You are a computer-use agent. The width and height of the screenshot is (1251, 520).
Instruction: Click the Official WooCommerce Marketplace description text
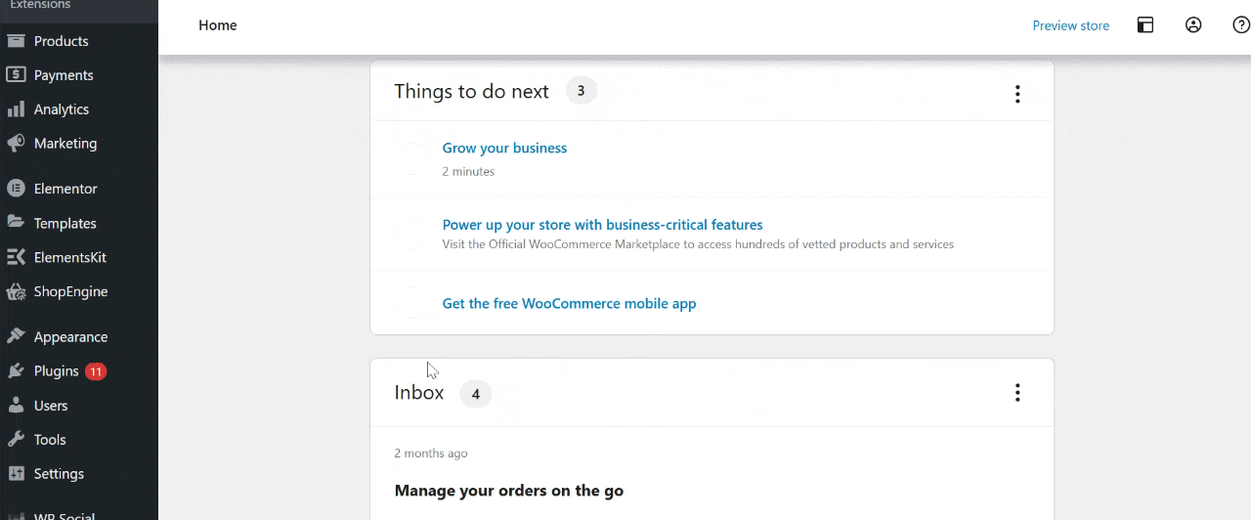(x=698, y=244)
